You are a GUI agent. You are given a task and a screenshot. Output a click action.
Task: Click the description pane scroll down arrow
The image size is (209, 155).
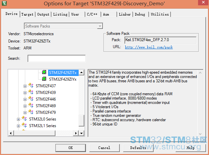[200, 134]
